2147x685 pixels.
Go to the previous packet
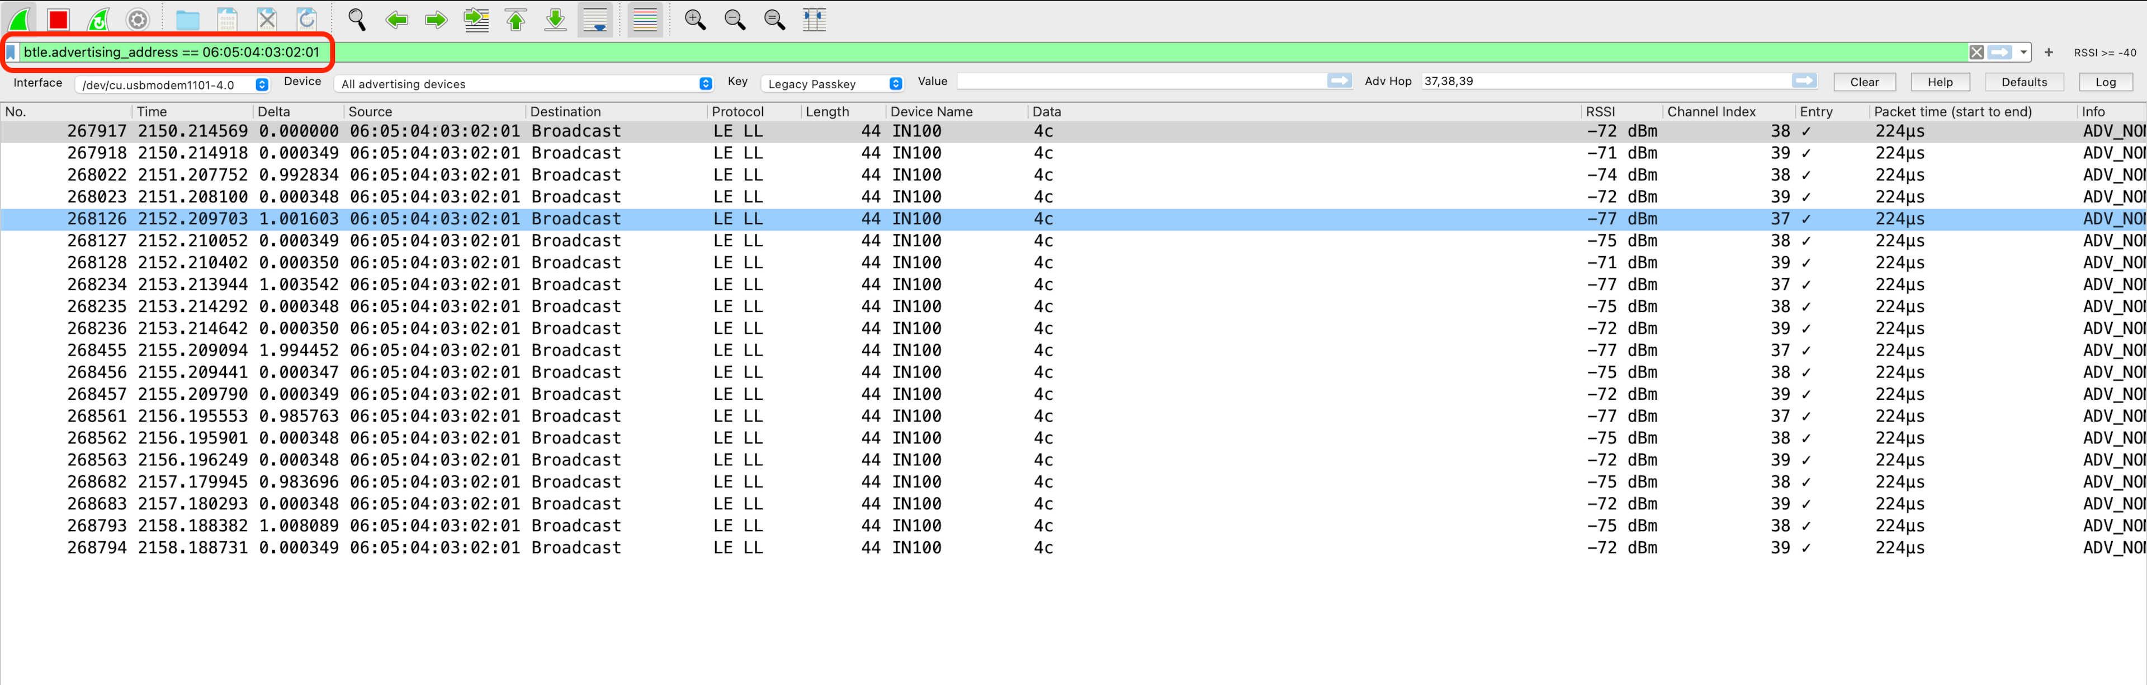398,19
